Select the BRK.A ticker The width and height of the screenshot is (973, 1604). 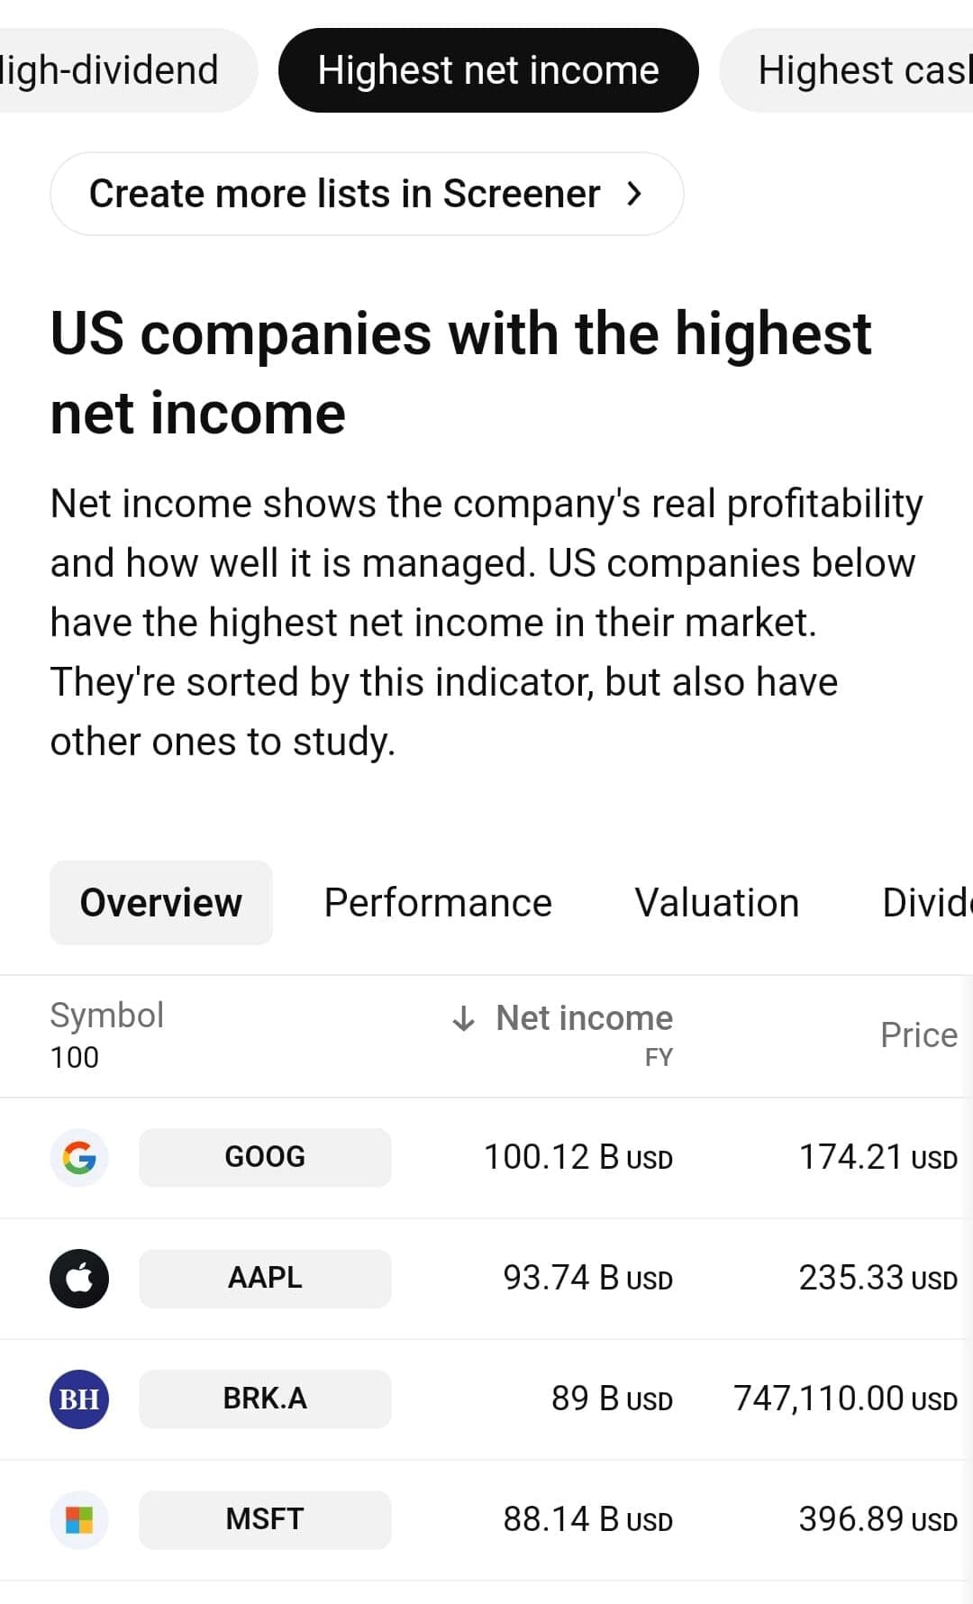(x=265, y=1399)
